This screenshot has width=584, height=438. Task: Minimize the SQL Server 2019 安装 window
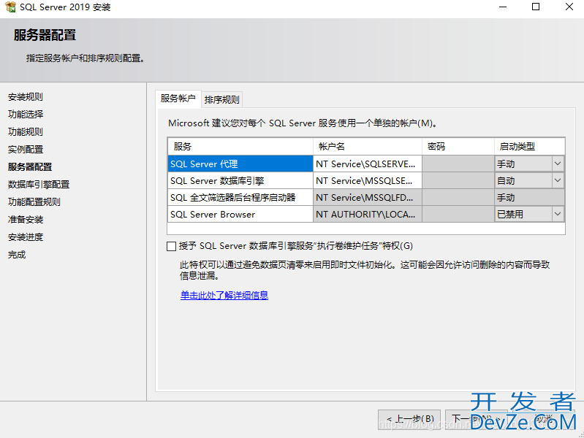[503, 7]
